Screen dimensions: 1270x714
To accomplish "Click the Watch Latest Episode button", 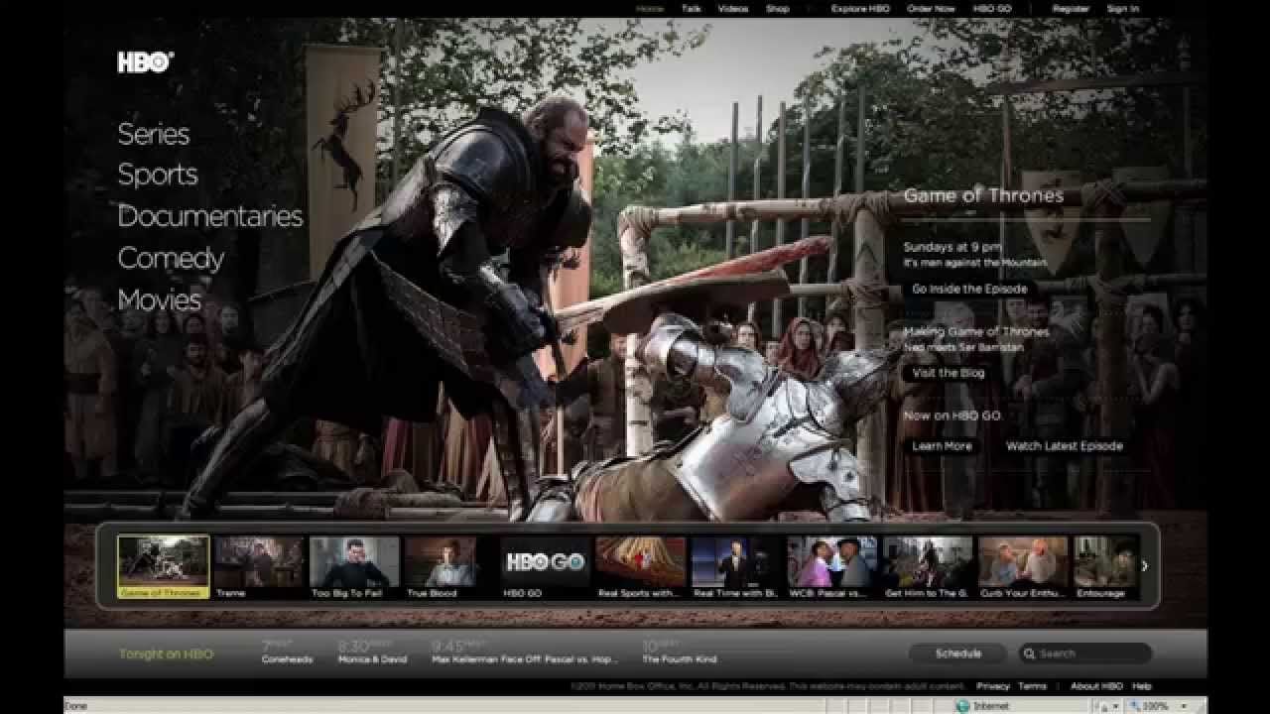I will pos(1065,446).
